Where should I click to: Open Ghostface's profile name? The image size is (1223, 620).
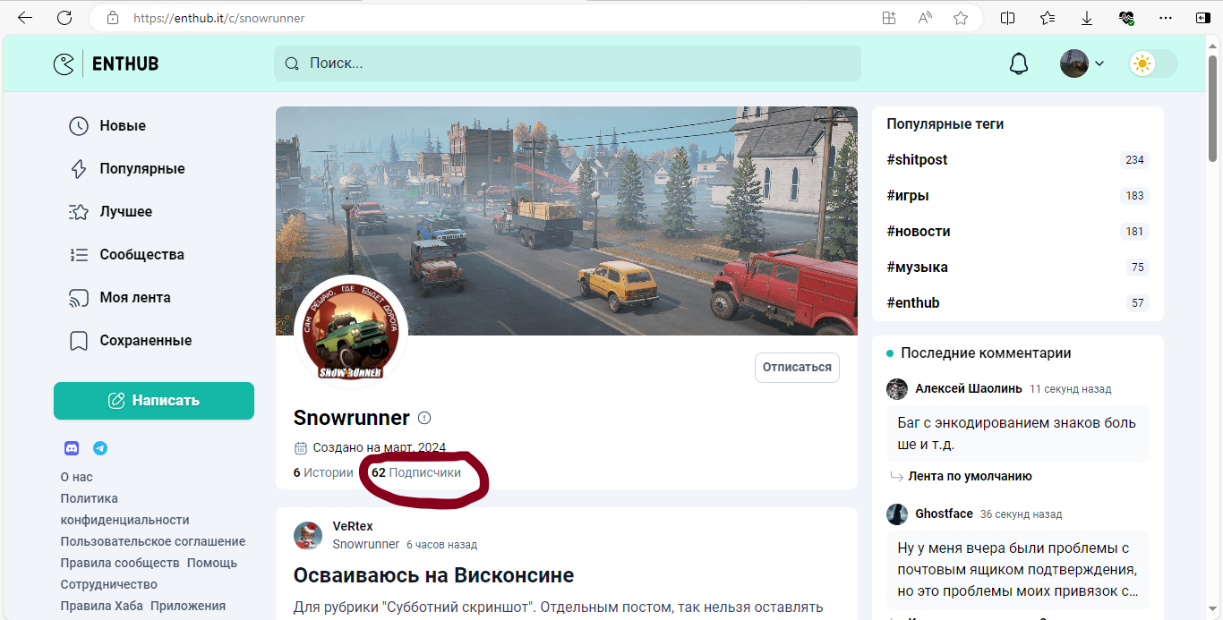click(x=944, y=514)
